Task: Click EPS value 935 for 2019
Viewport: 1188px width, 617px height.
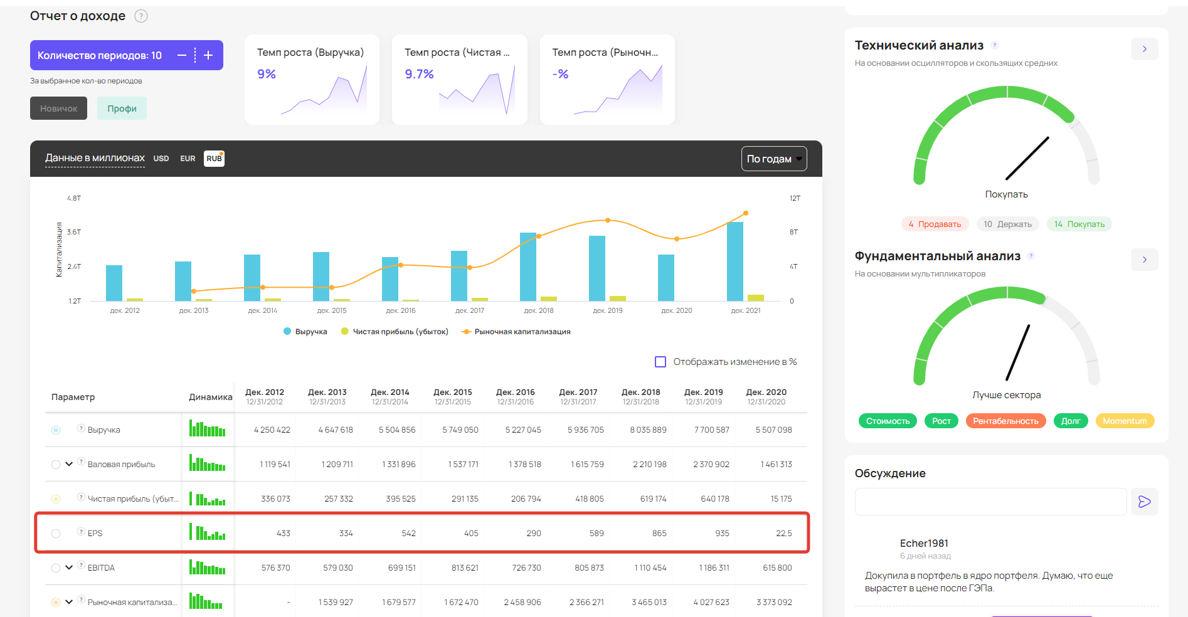Action: [722, 533]
